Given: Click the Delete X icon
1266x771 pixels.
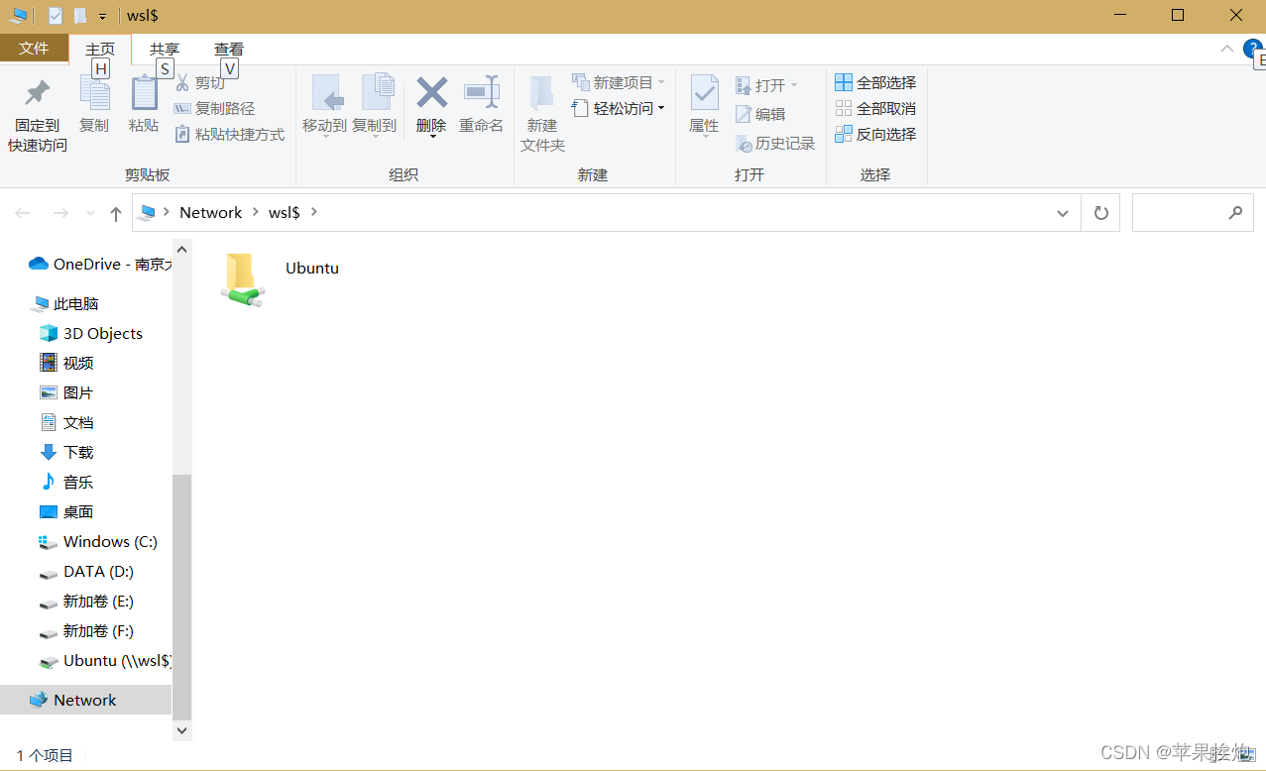Looking at the screenshot, I should 431,93.
